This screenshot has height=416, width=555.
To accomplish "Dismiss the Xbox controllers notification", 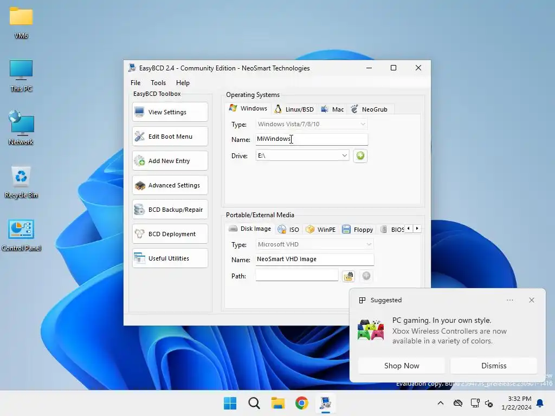I will tap(494, 366).
